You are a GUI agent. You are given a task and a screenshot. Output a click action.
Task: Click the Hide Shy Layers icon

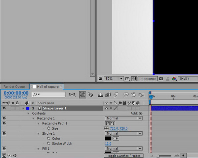tap(100, 95)
